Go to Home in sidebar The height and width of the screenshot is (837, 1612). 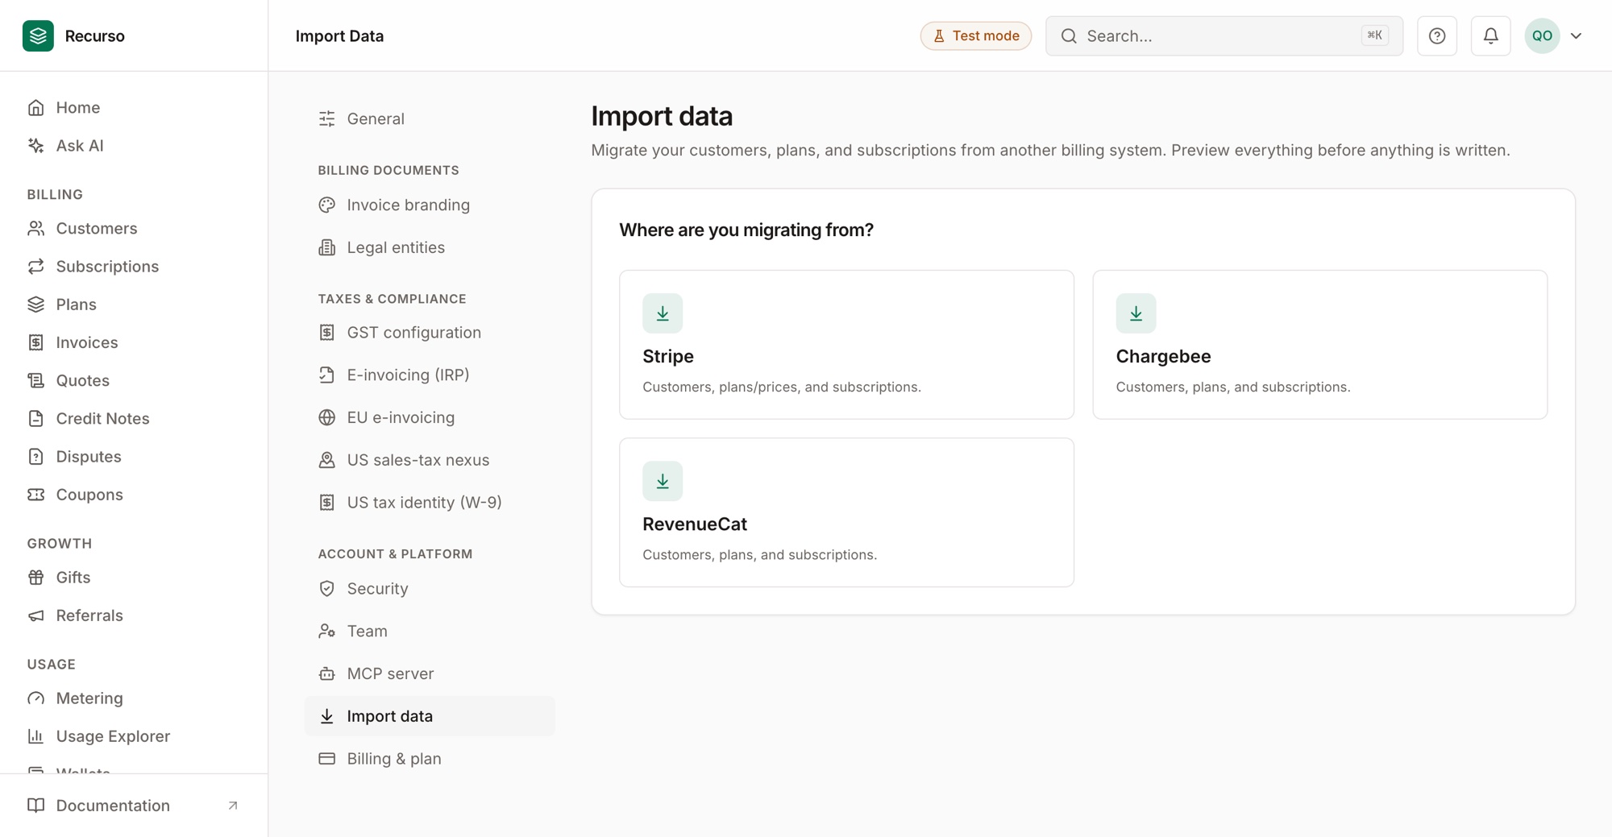(x=134, y=107)
